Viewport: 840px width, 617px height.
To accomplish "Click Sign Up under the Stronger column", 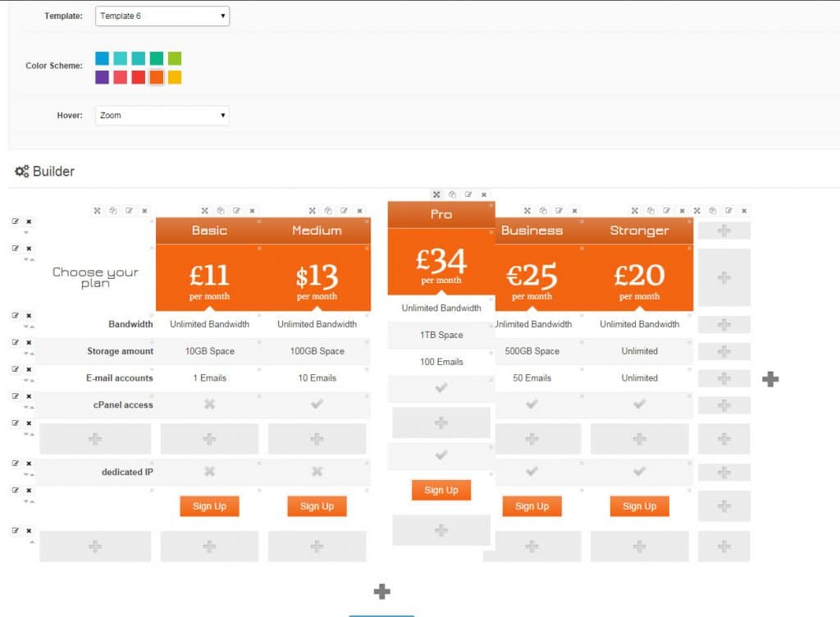I will tap(639, 506).
